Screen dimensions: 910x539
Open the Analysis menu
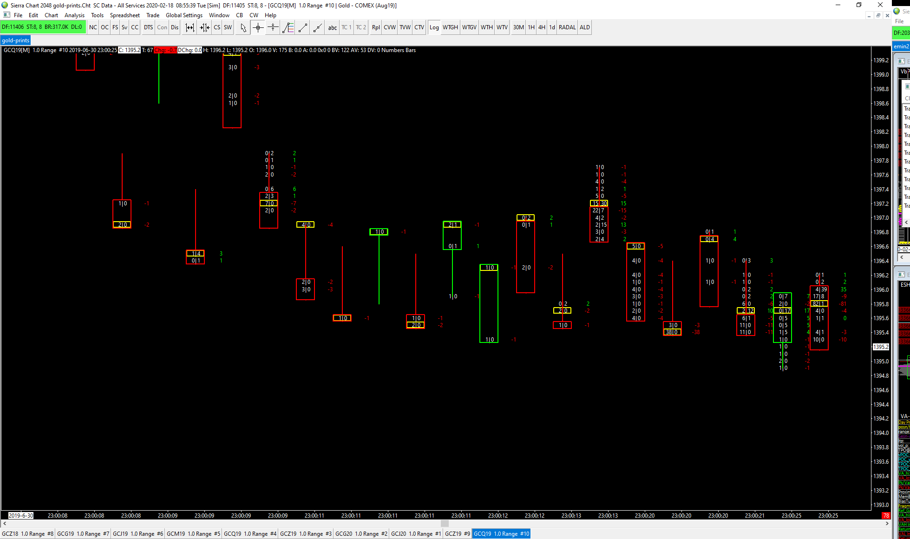pos(74,15)
